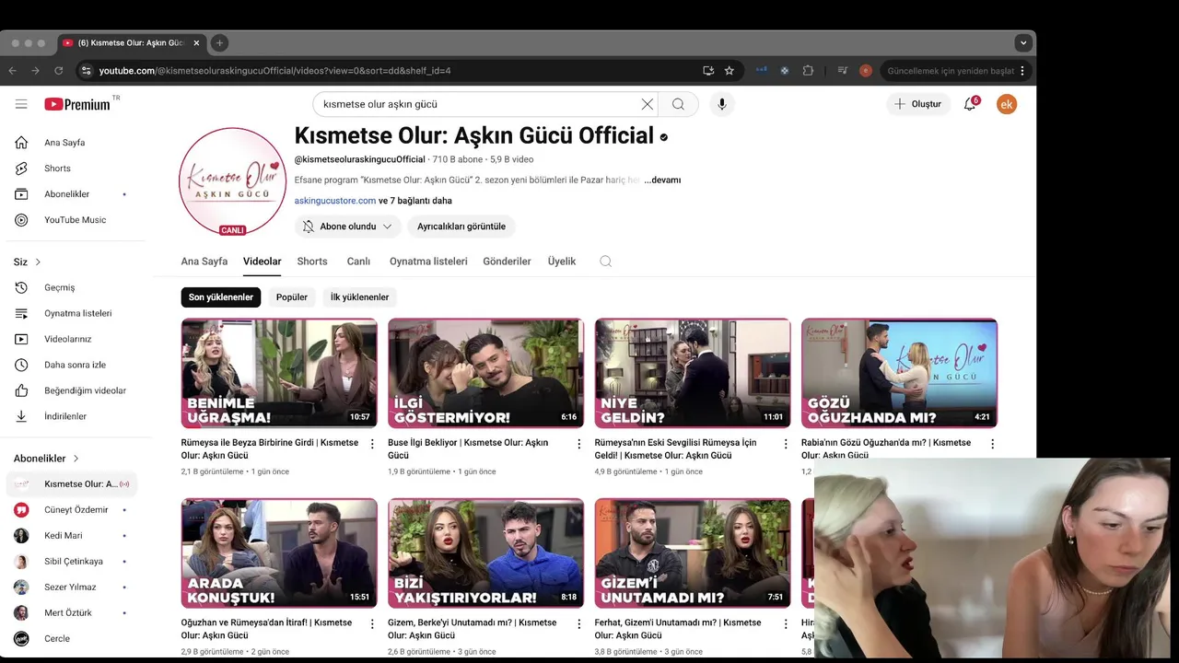Reload the page in browser
The width and height of the screenshot is (1179, 663).
[59, 71]
